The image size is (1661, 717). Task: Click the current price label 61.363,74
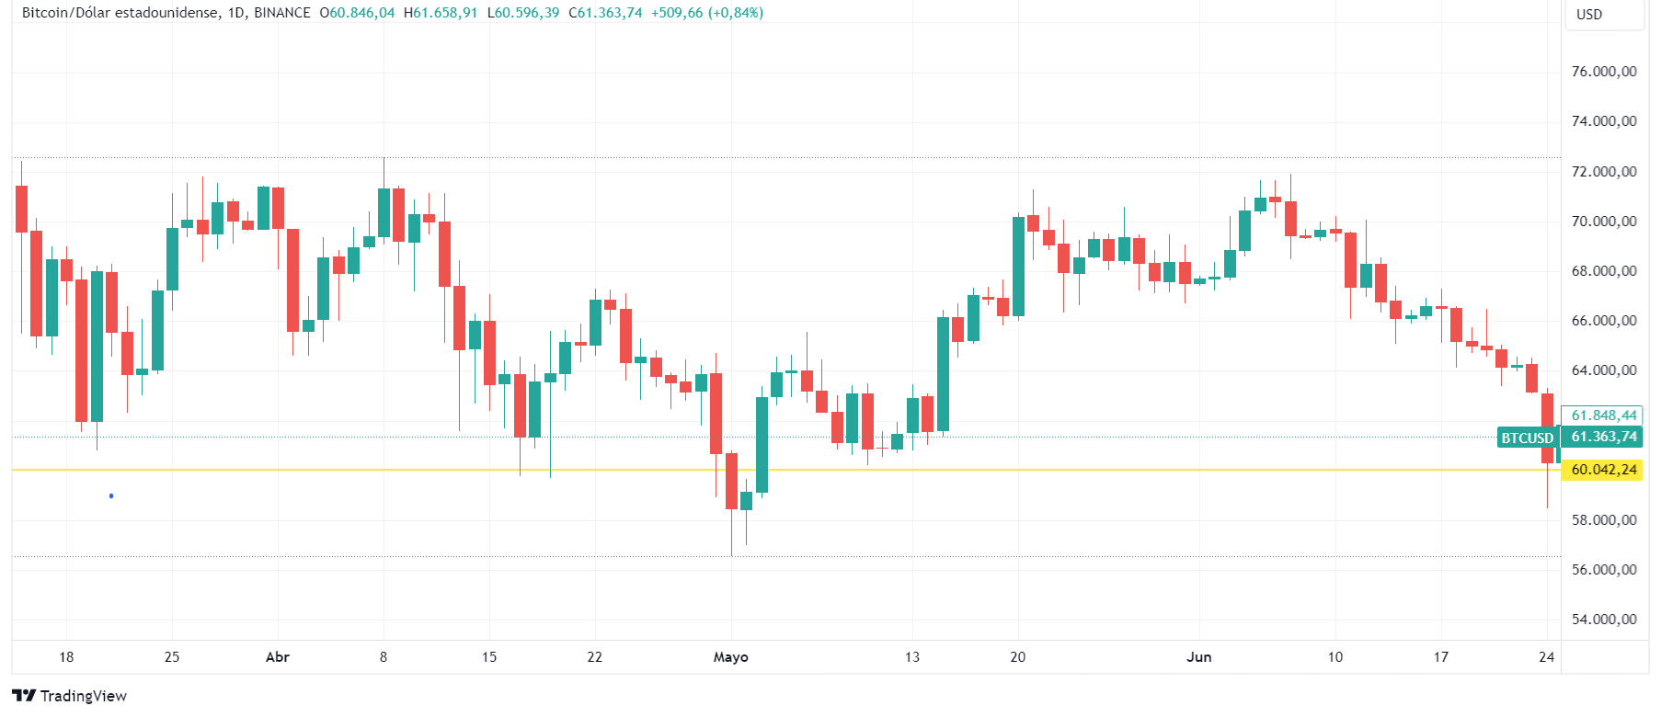1603,437
